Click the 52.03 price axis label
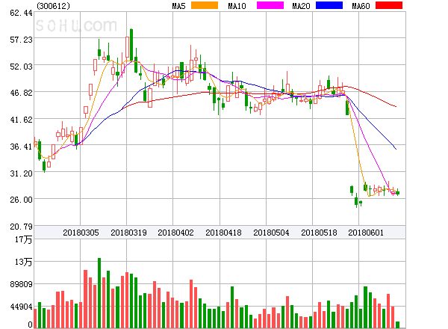The height and width of the screenshot is (329, 448). pyautogui.click(x=21, y=67)
